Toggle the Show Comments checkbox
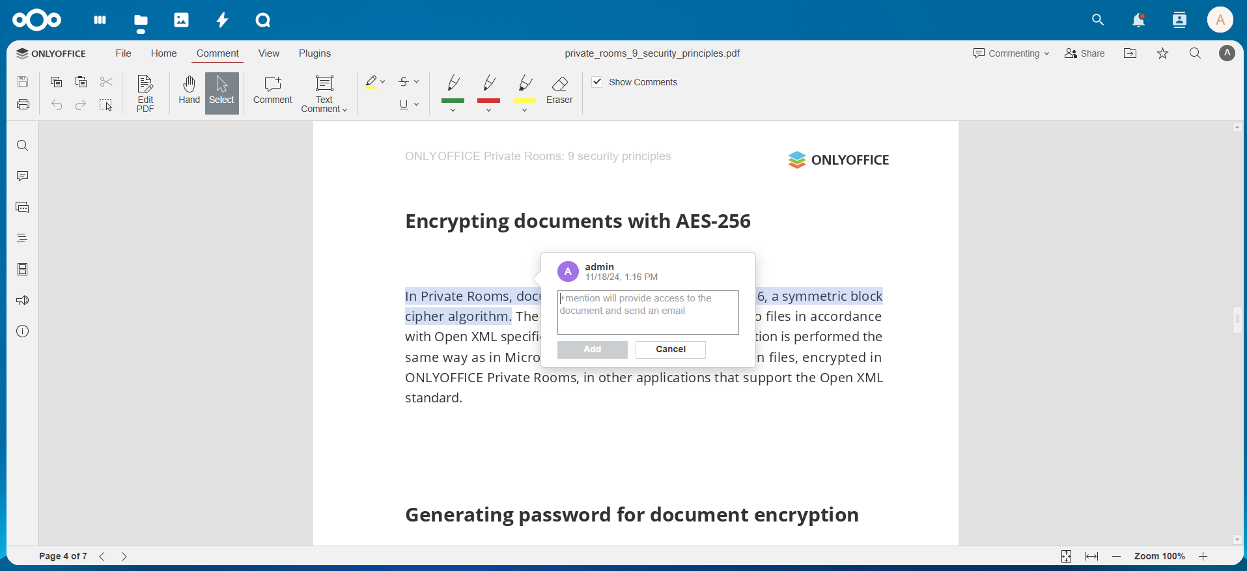This screenshot has width=1247, height=571. coord(597,82)
